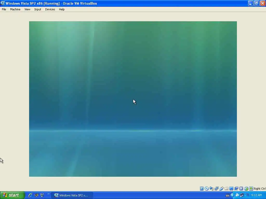Open the Windows XP start menu
The height and width of the screenshot is (199, 266).
coord(12,195)
